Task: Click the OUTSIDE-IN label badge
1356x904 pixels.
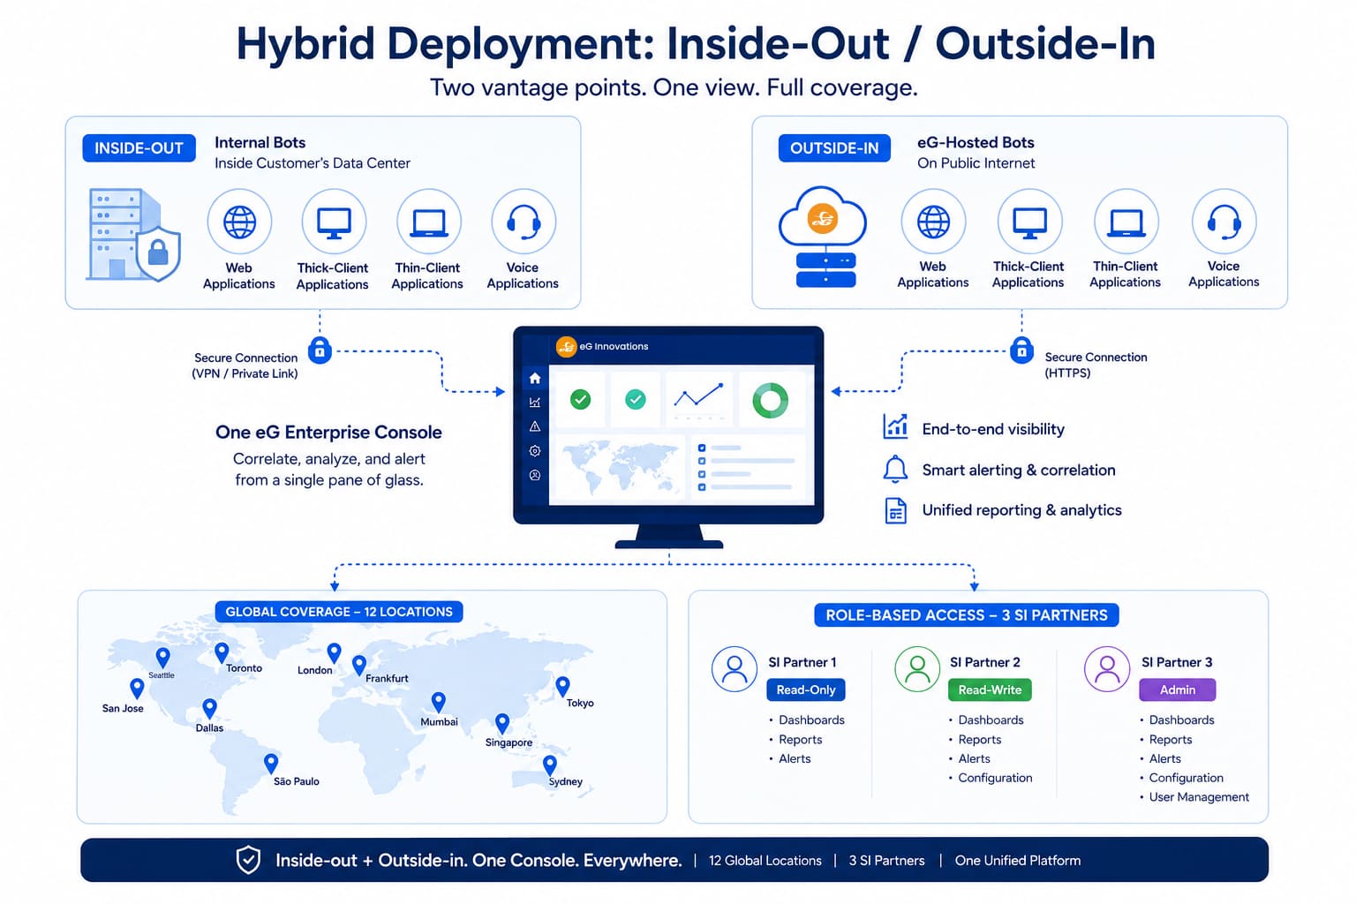Action: (834, 148)
